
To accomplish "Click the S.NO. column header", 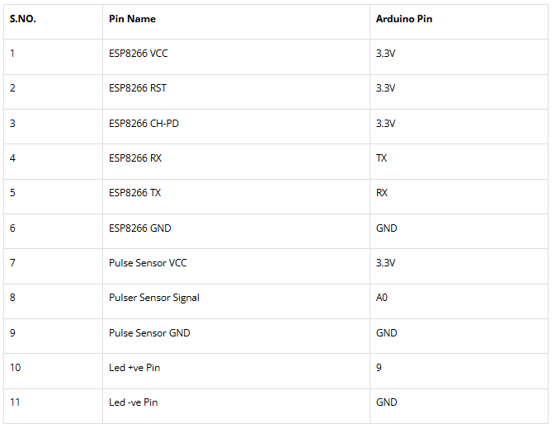I will point(23,18).
